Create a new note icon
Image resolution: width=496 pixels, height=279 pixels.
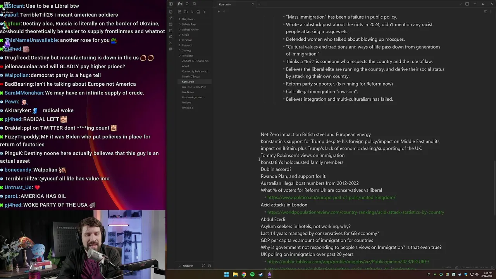[179, 12]
